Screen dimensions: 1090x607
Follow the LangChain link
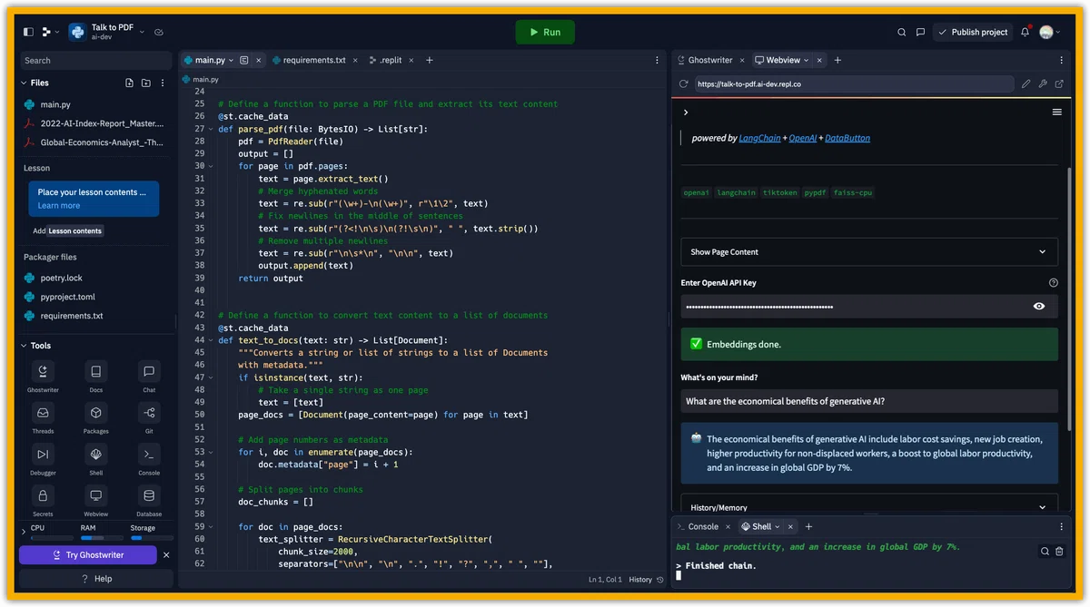pyautogui.click(x=759, y=138)
